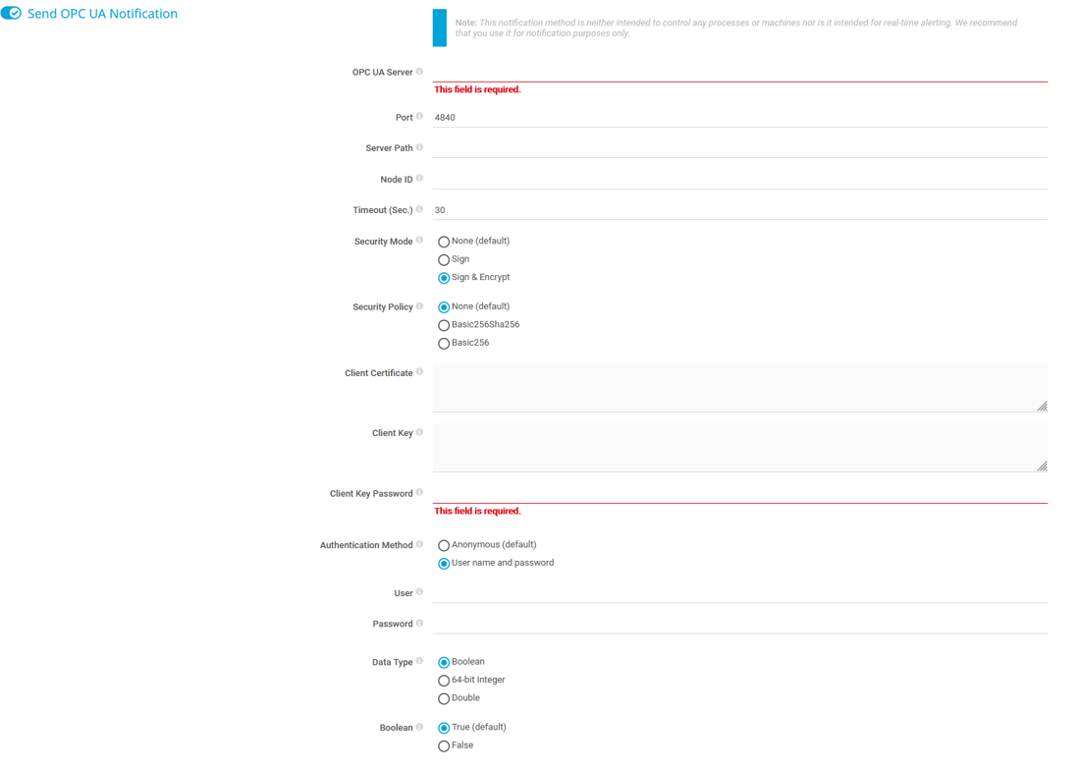Click the Authentication Method help icon
Image resolution: width=1080 pixels, height=769 pixels.
[419, 543]
